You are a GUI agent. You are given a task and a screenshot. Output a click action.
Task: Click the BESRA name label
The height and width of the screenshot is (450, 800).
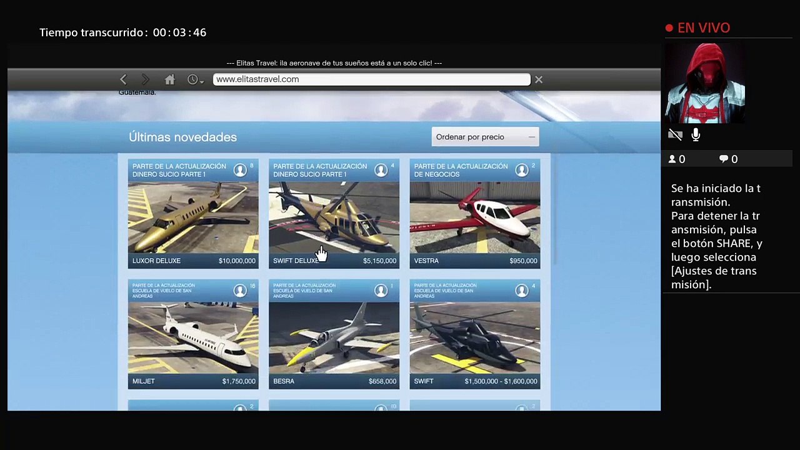[x=284, y=381]
